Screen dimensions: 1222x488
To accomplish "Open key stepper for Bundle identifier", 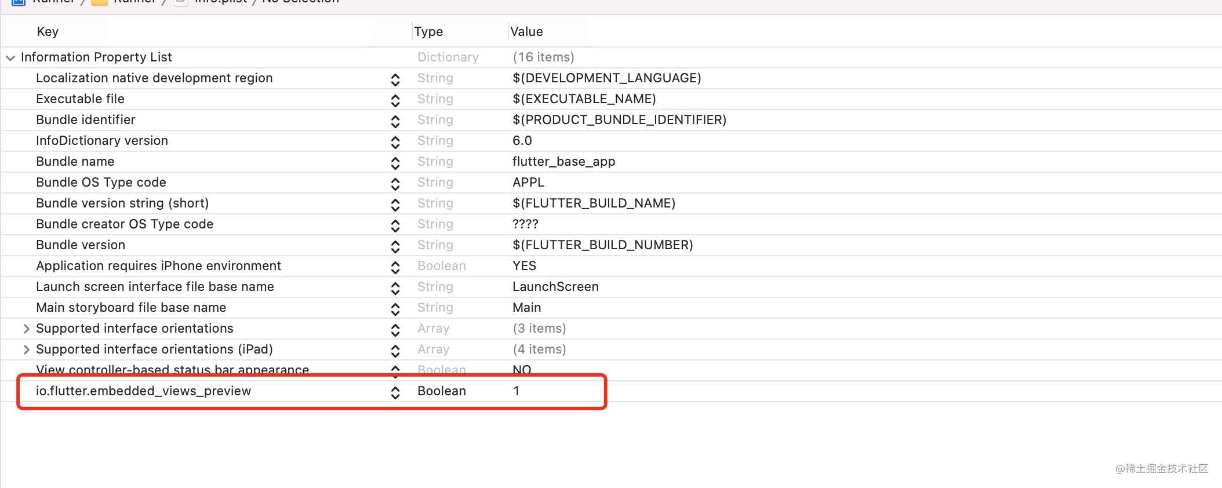I will [x=395, y=121].
